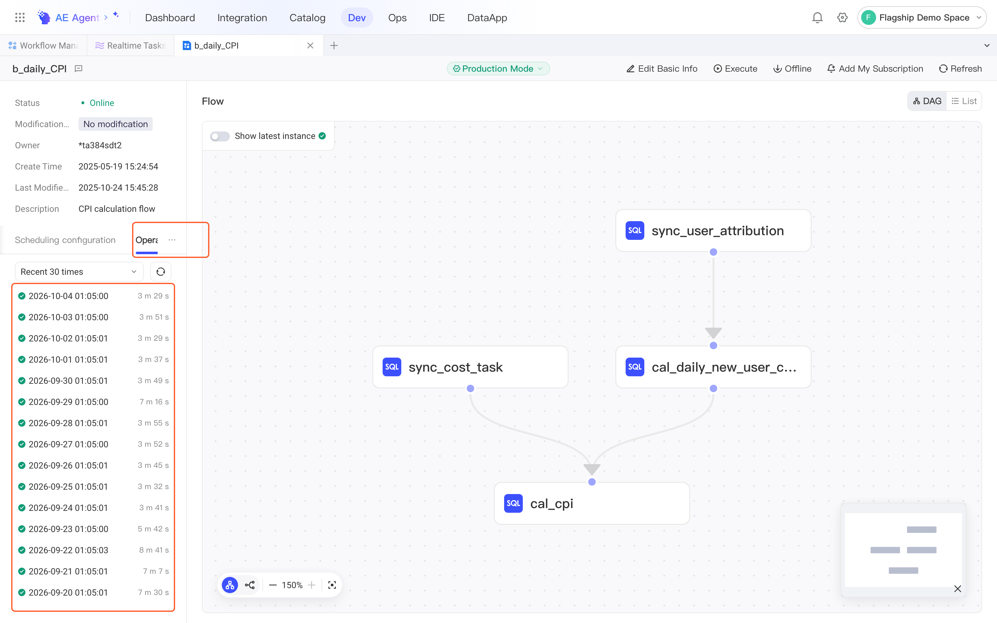Screen dimensions: 997x623
Task: Select cal_daily_new_user_c... node
Action: (713, 367)
